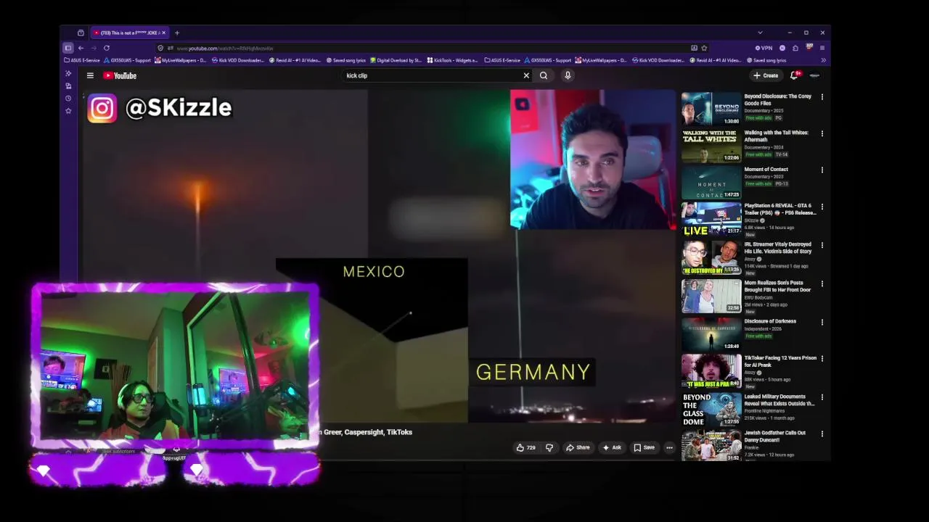Open 'Jewish Godfather Calls Out Danny Duncan' title
This screenshot has width=929, height=522.
[774, 436]
